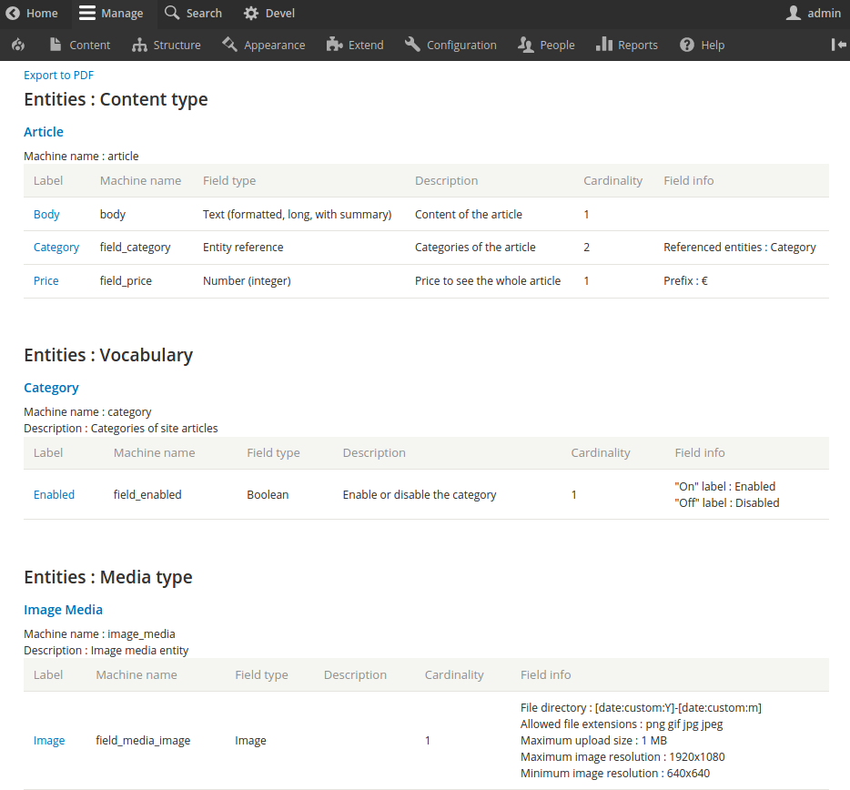Click the Configuration wrench icon
This screenshot has height=790, width=850.
coord(412,45)
